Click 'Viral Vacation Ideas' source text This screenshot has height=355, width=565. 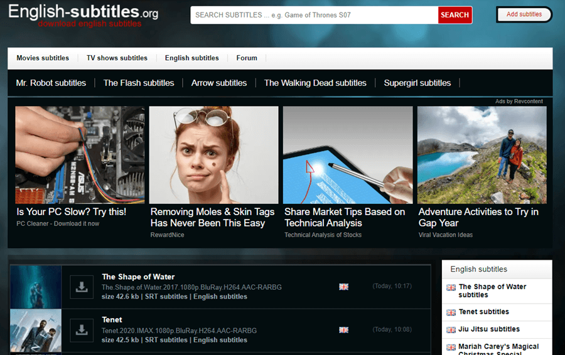pos(445,235)
